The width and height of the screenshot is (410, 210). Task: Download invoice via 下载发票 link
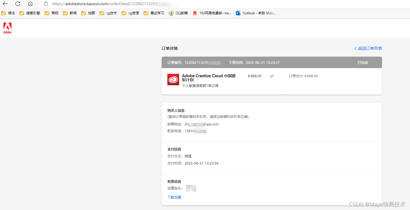(x=174, y=197)
